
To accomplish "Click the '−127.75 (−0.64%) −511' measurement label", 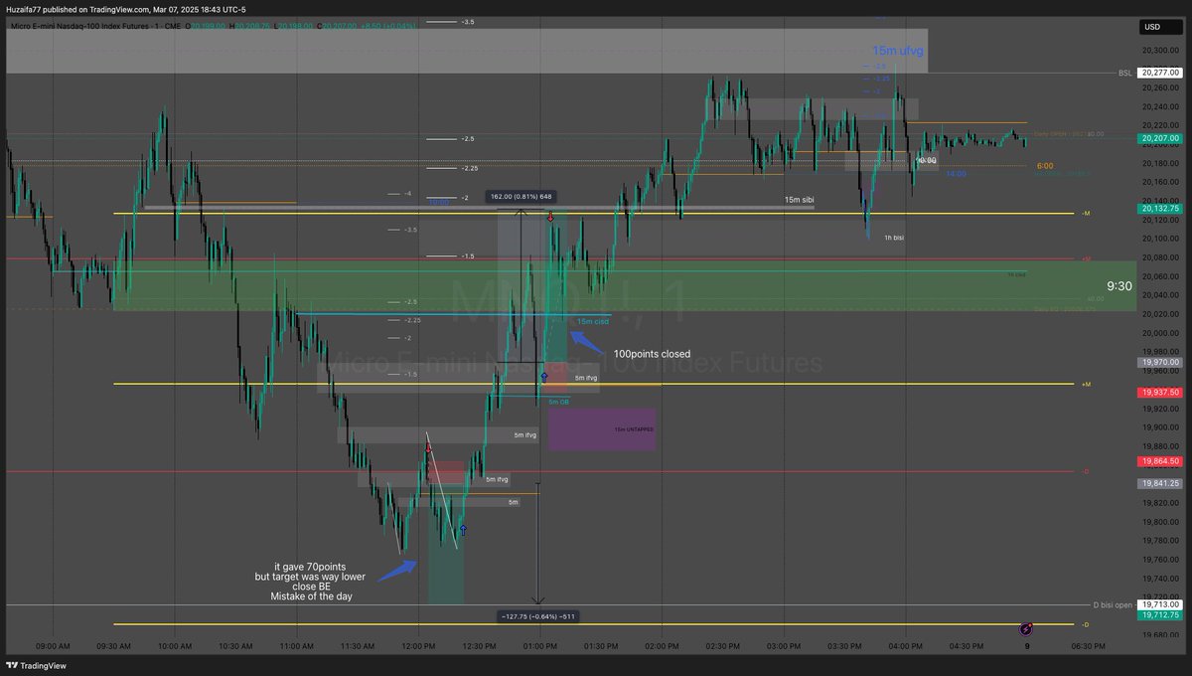I will (538, 616).
